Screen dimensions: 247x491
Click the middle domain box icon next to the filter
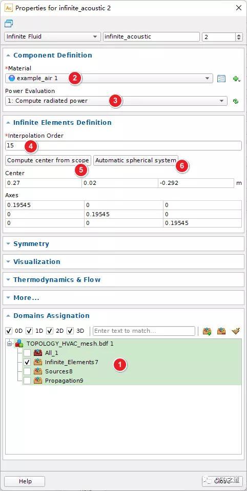(x=221, y=331)
